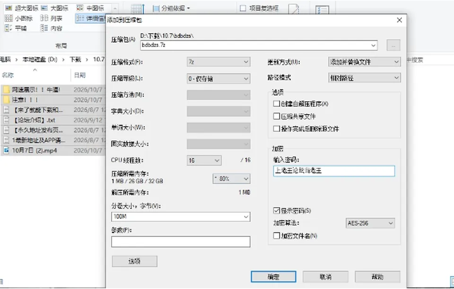The width and height of the screenshot is (454, 289).
Task: Select the 超大图标 view icon
Action: 9,8
